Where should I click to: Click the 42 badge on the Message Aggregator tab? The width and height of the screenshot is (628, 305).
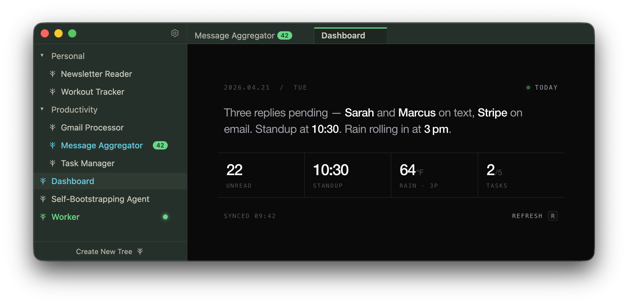[x=284, y=35]
